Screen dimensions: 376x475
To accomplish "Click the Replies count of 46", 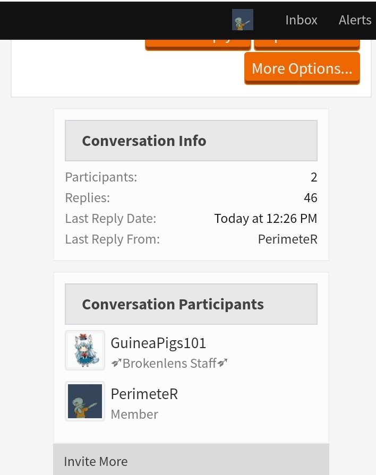I will [311, 198].
